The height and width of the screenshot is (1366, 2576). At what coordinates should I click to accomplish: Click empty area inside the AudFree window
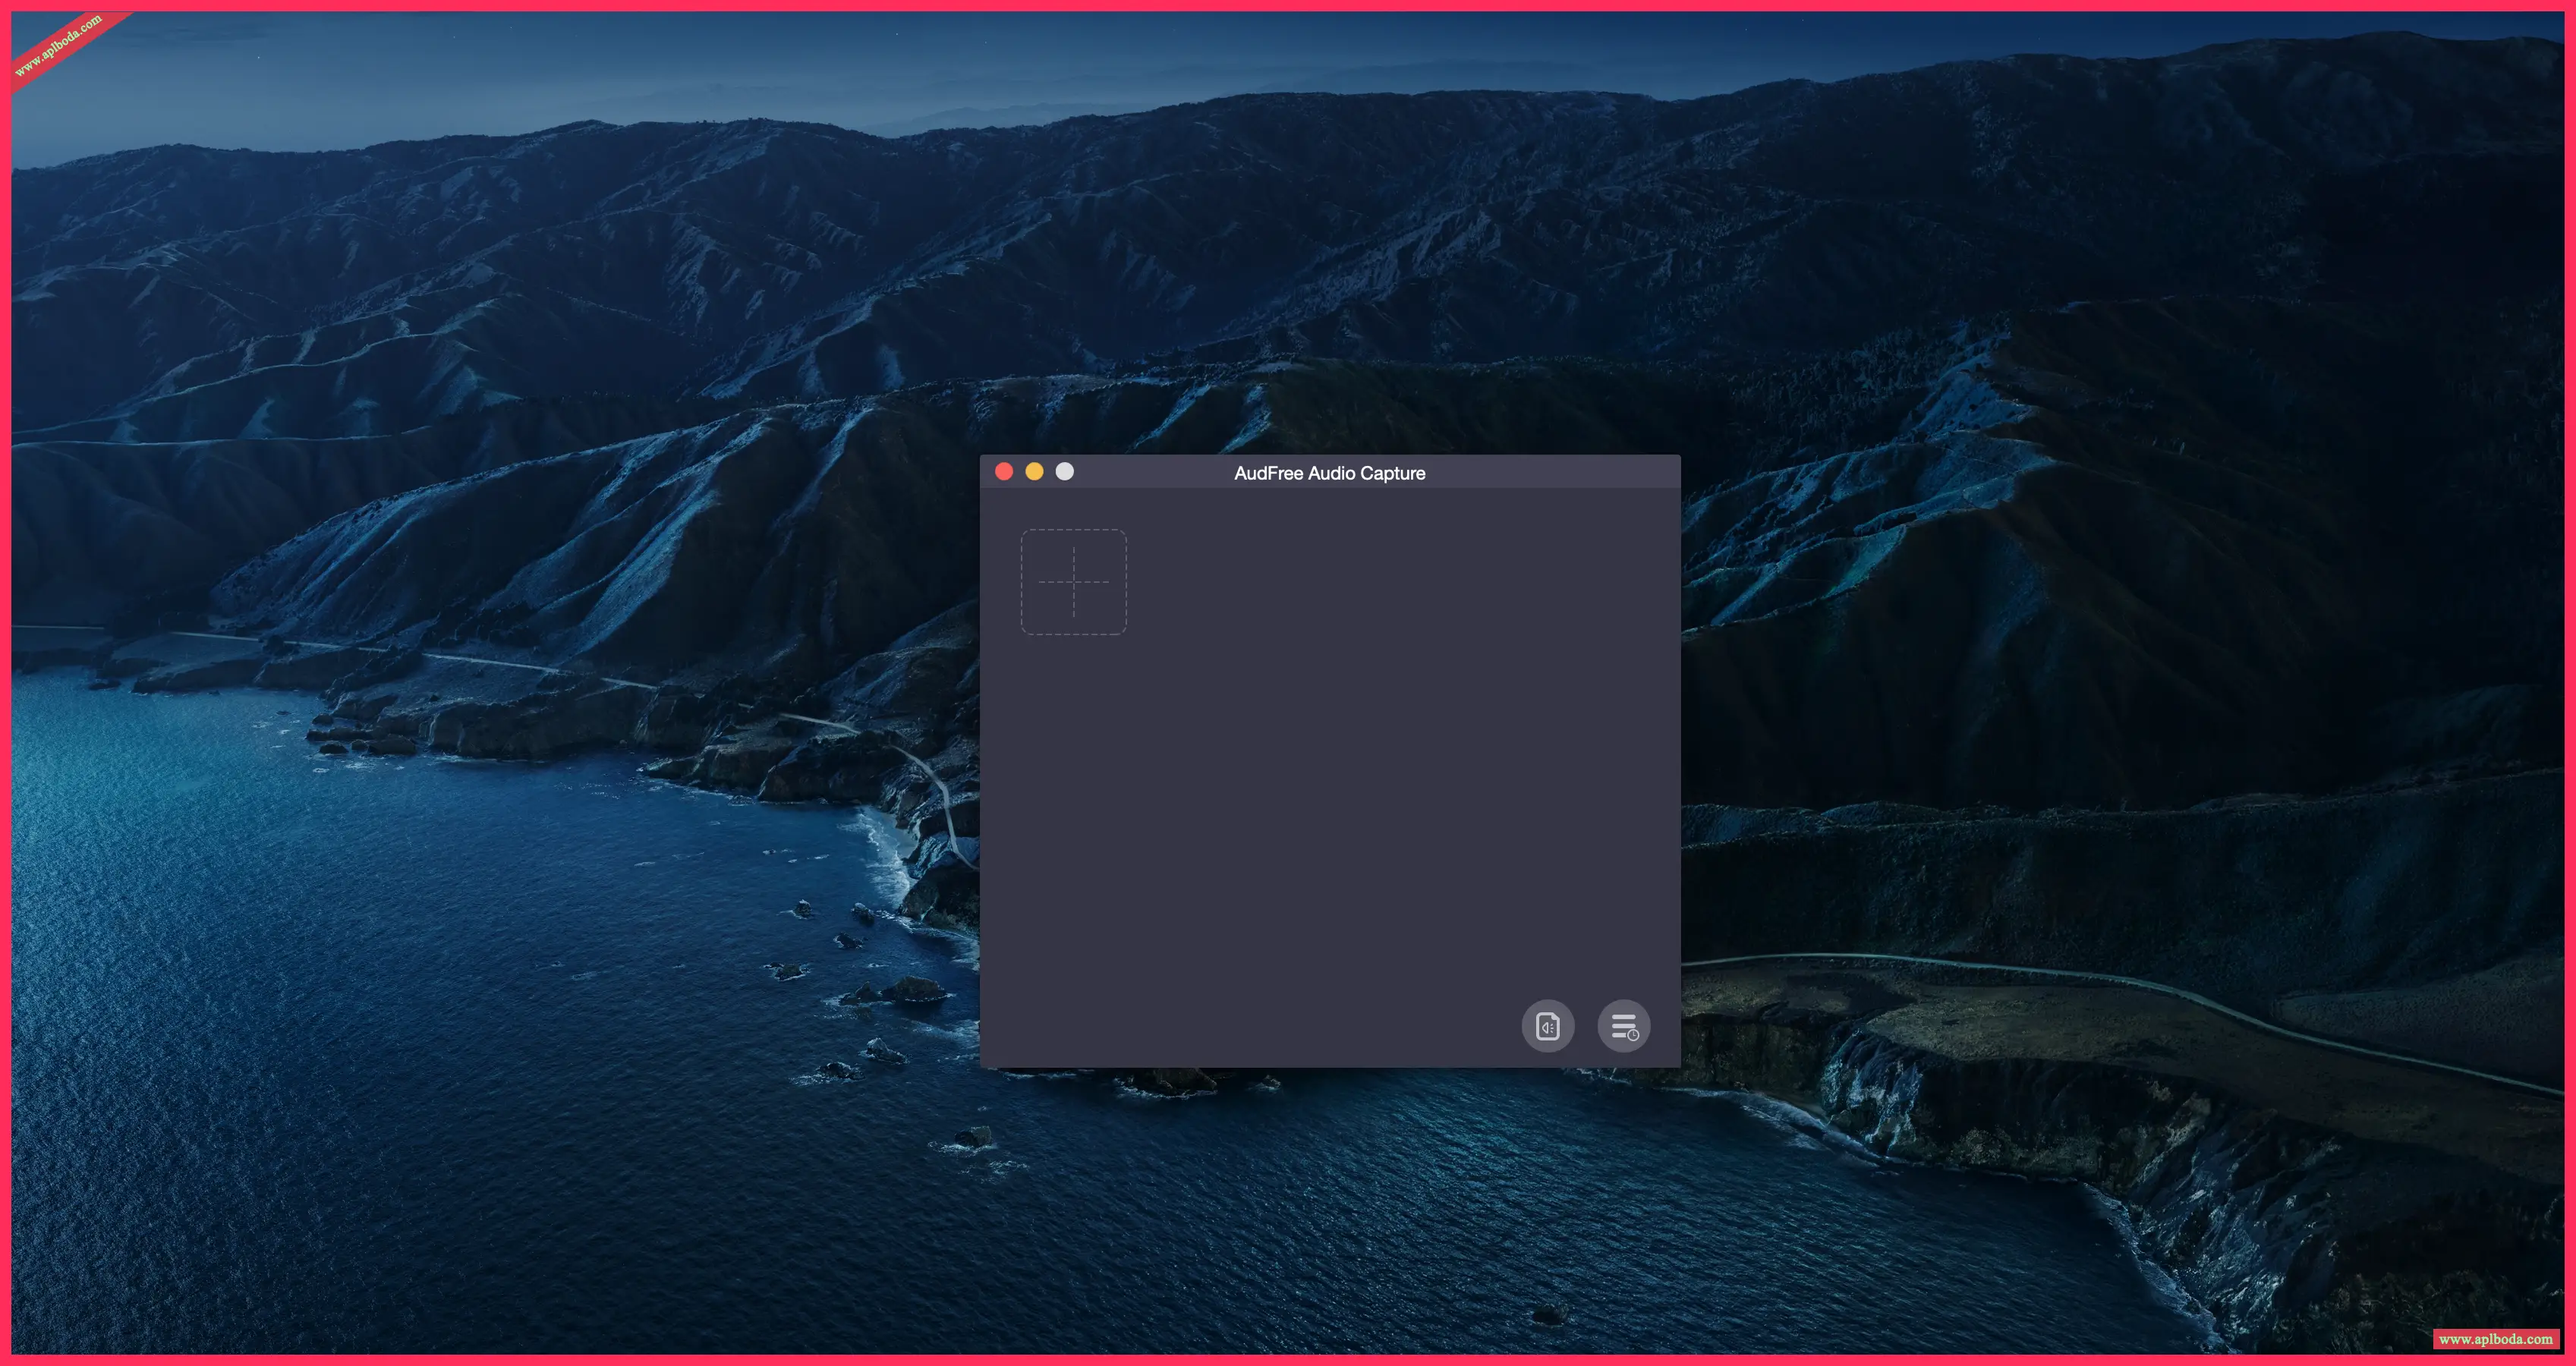pyautogui.click(x=1330, y=800)
